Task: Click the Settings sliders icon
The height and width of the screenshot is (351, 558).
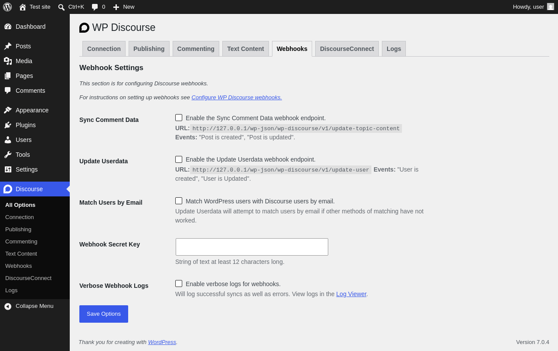Action: pos(8,169)
